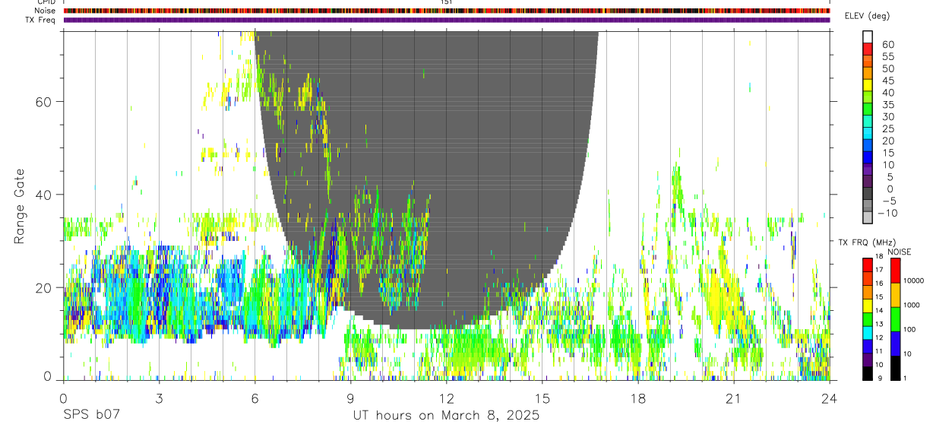Click the NOISE legend value 1000

click(x=912, y=306)
